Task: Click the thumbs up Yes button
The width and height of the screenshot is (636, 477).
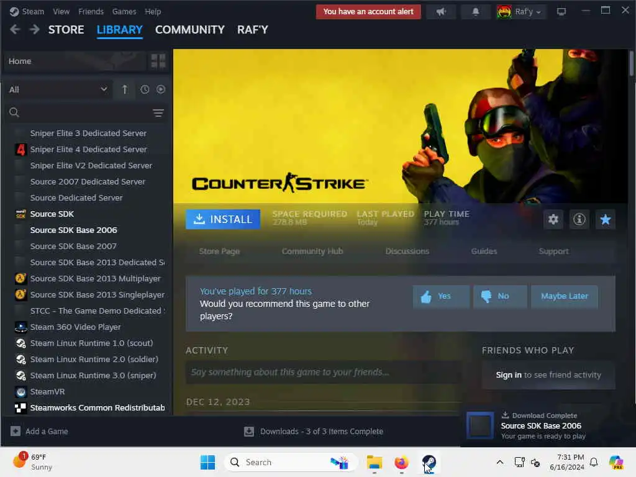Action: pos(442,296)
